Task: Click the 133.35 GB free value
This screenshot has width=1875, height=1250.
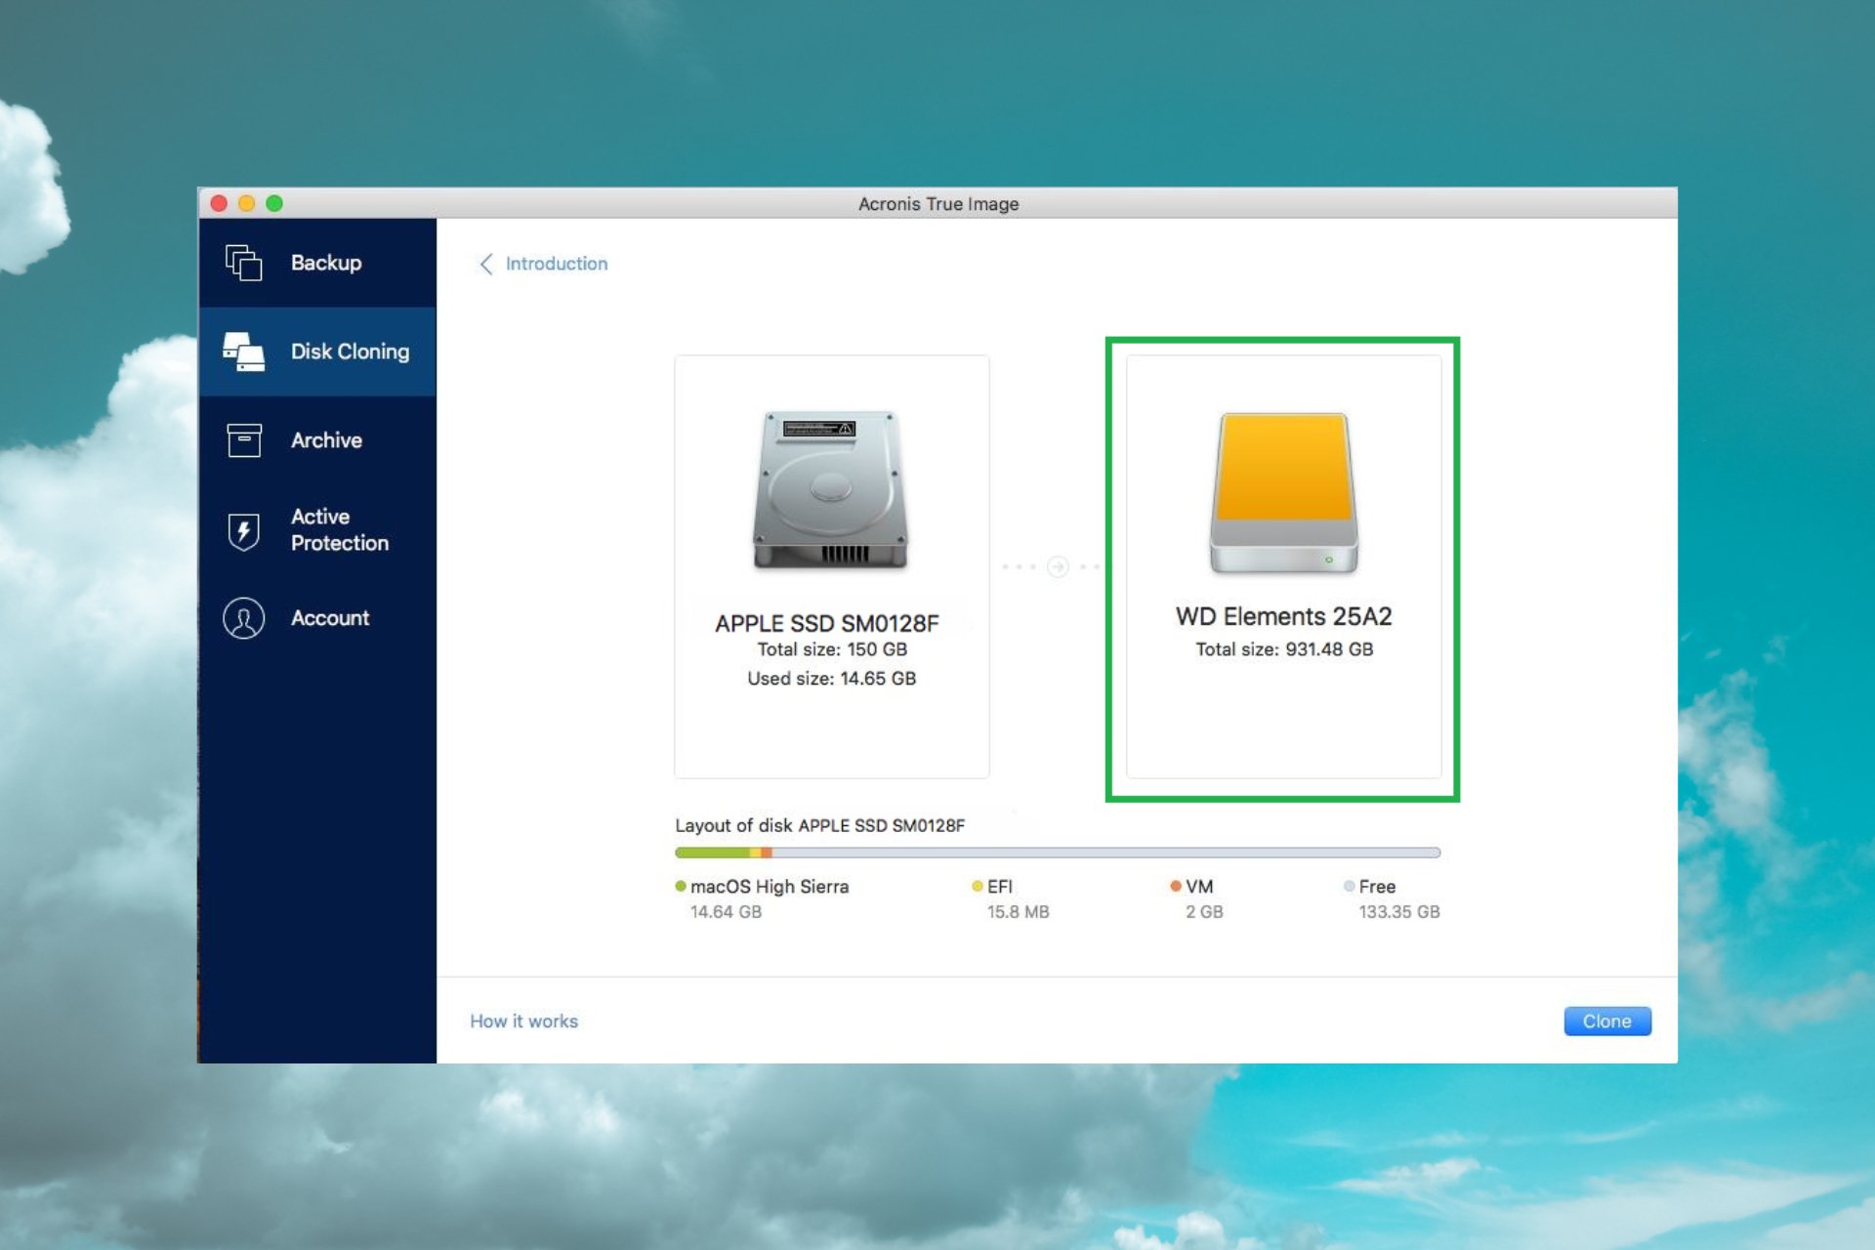Action: point(1398,912)
